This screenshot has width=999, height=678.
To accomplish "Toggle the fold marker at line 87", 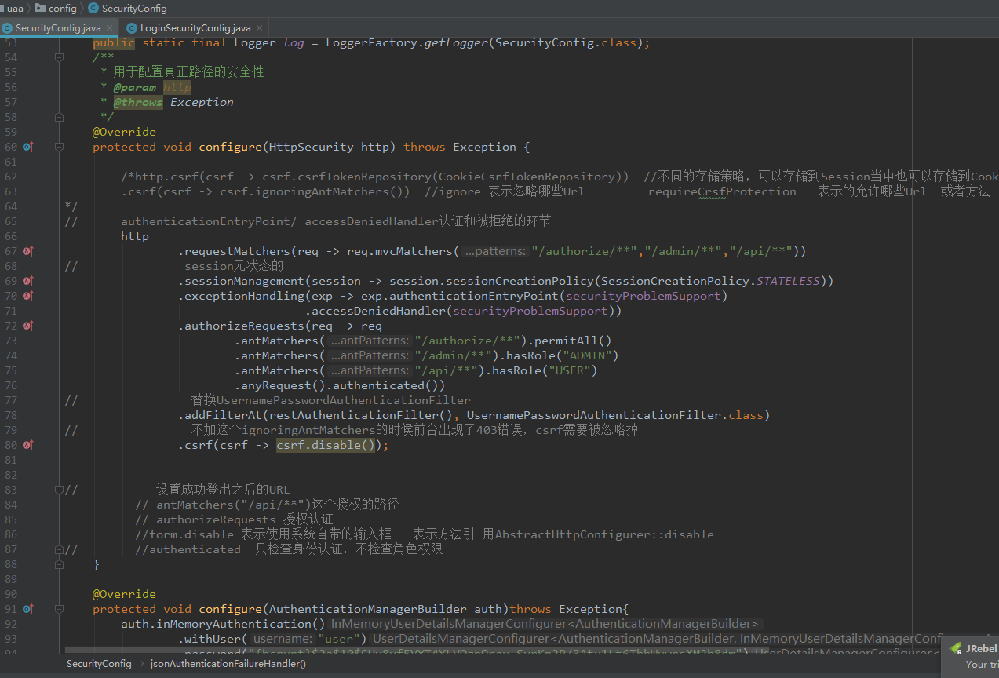I will (x=59, y=549).
